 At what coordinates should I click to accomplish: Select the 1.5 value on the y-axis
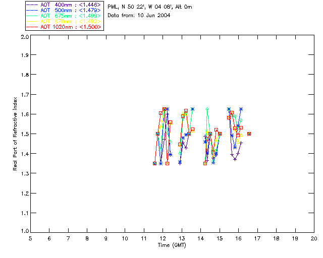(x=24, y=135)
